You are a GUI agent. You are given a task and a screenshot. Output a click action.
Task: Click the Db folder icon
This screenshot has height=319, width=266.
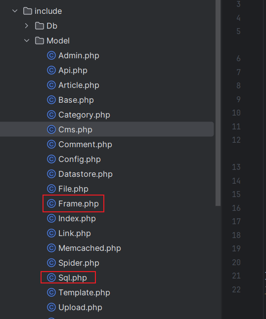pos(40,26)
